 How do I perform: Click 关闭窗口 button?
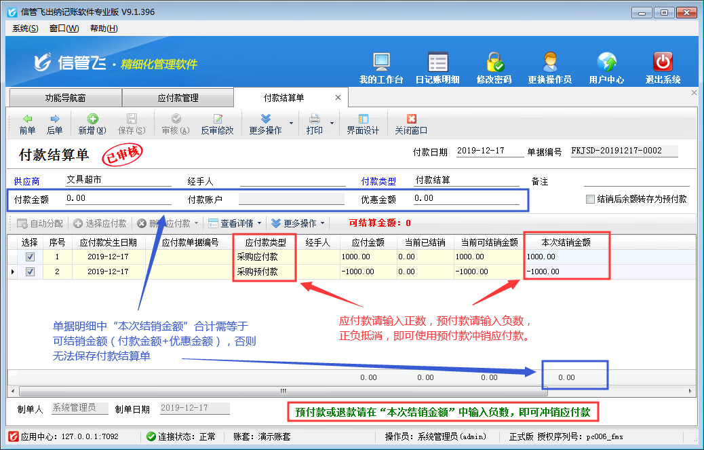[411, 124]
